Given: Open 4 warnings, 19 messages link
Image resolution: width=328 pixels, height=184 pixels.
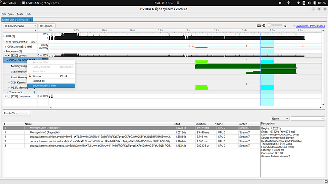Looking at the screenshot, I should 310,26.
